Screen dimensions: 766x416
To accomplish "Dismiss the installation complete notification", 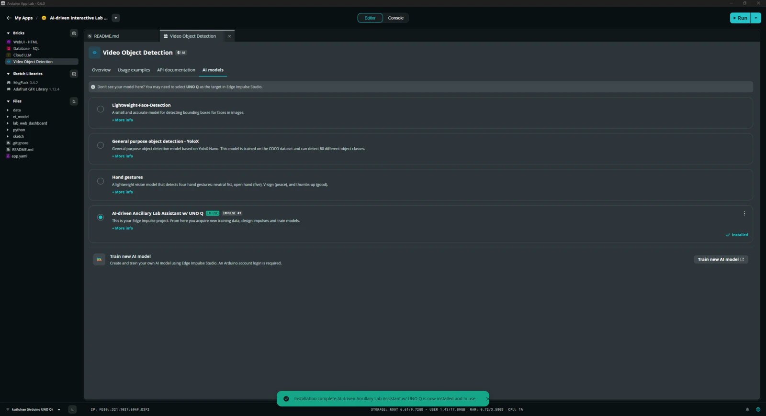I will tap(487, 399).
